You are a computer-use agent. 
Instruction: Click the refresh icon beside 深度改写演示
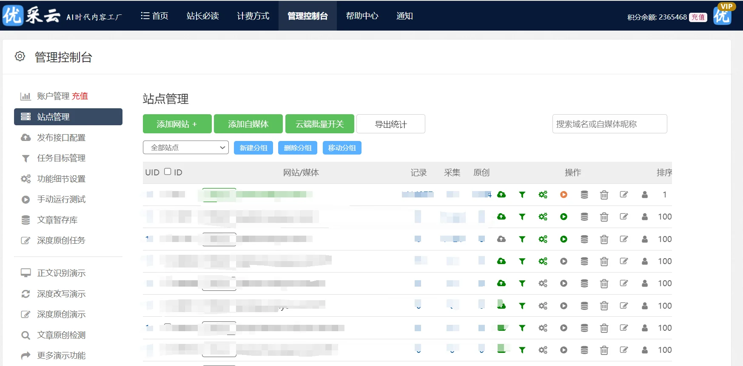[26, 294]
